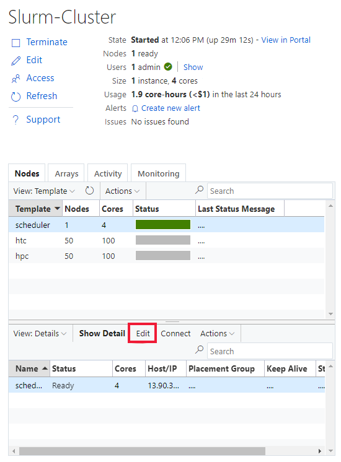Click horizontal scrollbar left arrow
341x462 pixels.
13,451
